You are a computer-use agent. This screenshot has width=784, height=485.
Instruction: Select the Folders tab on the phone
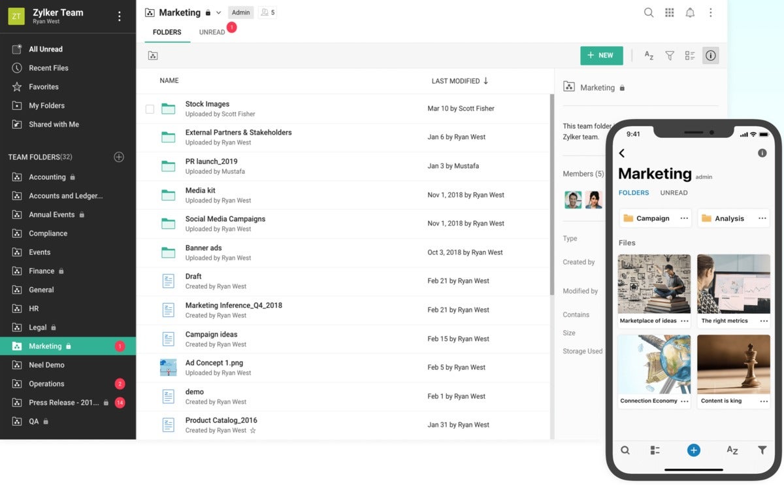634,193
